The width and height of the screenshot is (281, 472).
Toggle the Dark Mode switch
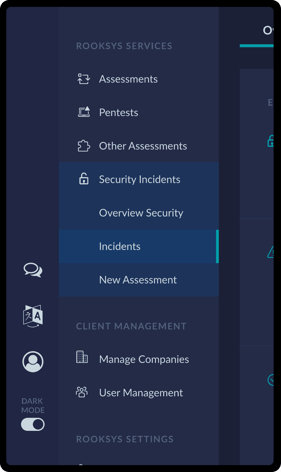(x=33, y=424)
